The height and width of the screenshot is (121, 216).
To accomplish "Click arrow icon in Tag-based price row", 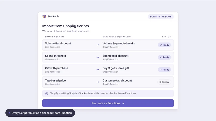I will (x=98, y=82).
